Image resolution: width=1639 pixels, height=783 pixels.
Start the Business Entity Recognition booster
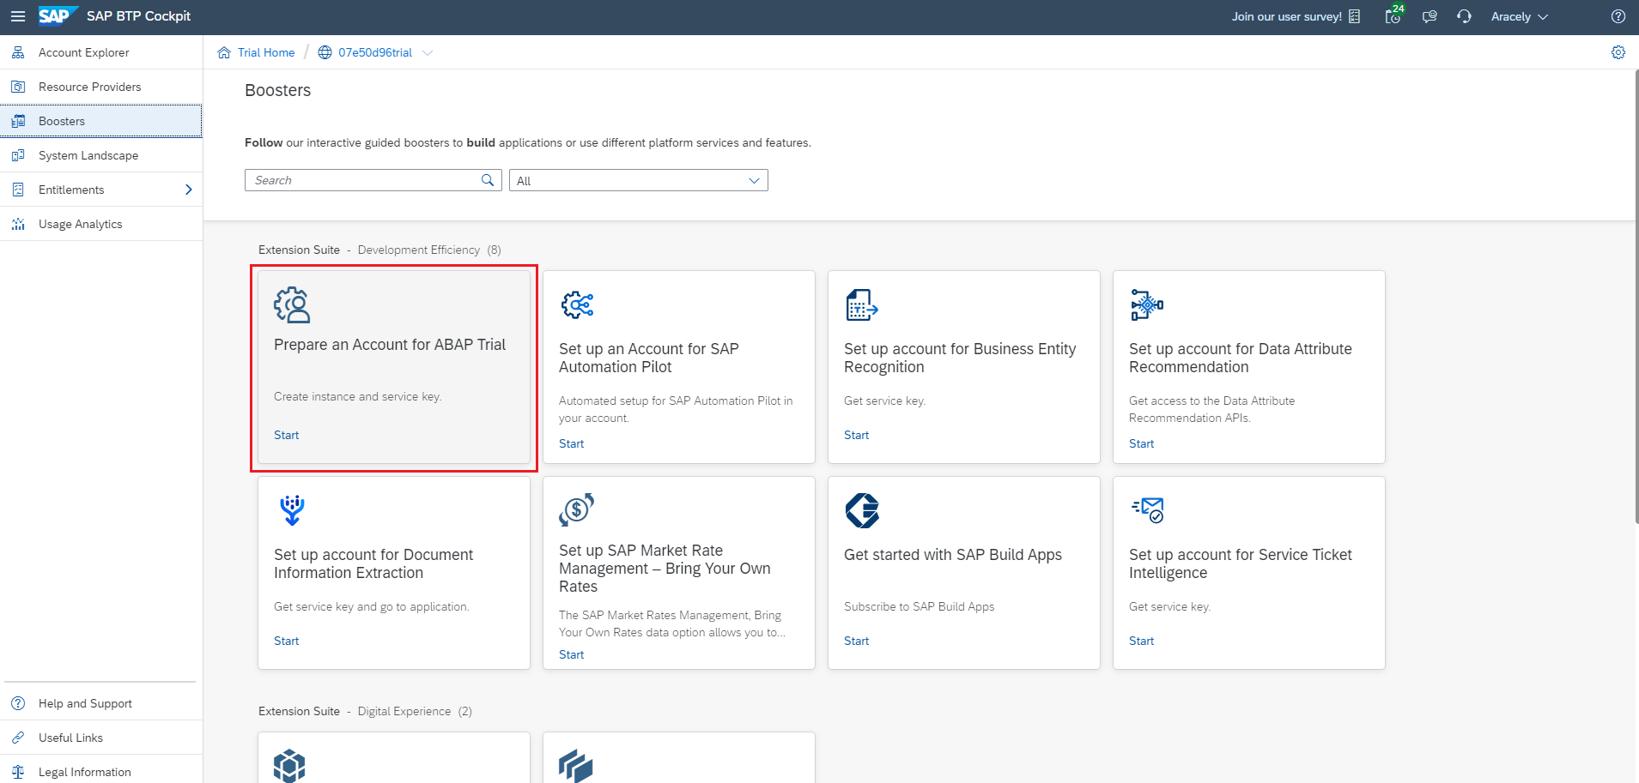point(856,435)
